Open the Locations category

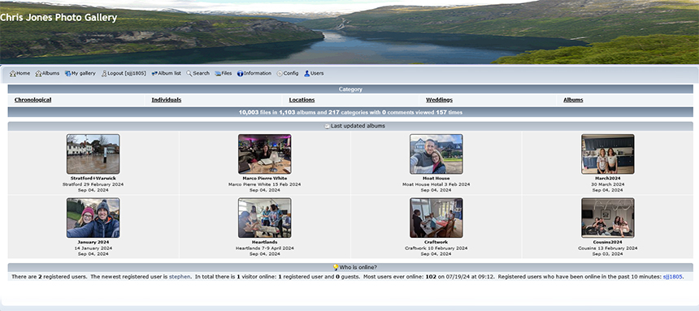pos(302,100)
